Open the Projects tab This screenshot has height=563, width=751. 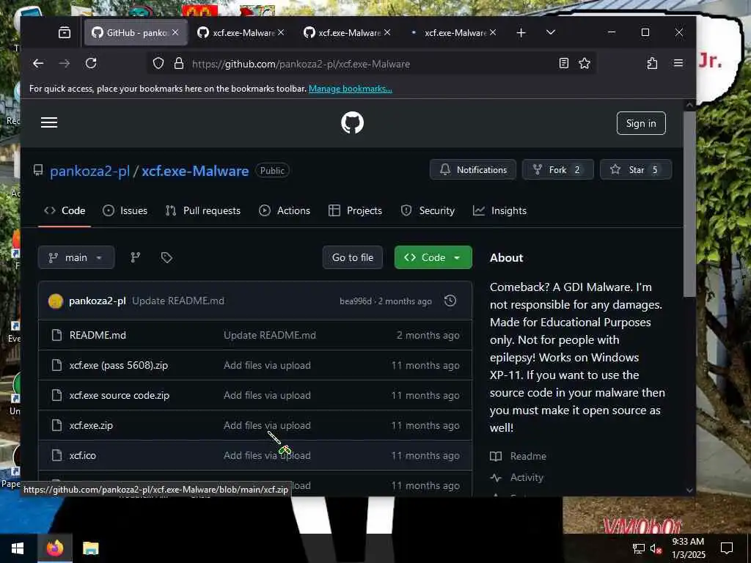355,210
